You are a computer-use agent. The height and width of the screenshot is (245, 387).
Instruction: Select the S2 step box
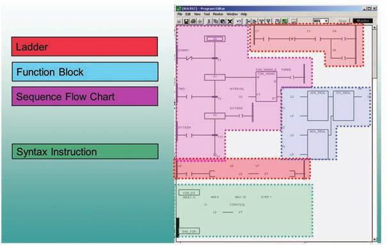click(x=215, y=116)
